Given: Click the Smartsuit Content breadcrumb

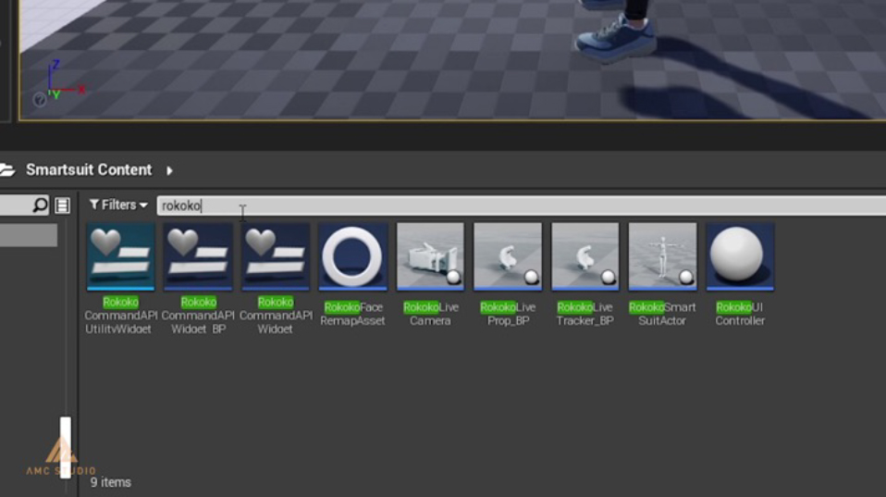Looking at the screenshot, I should pos(89,169).
